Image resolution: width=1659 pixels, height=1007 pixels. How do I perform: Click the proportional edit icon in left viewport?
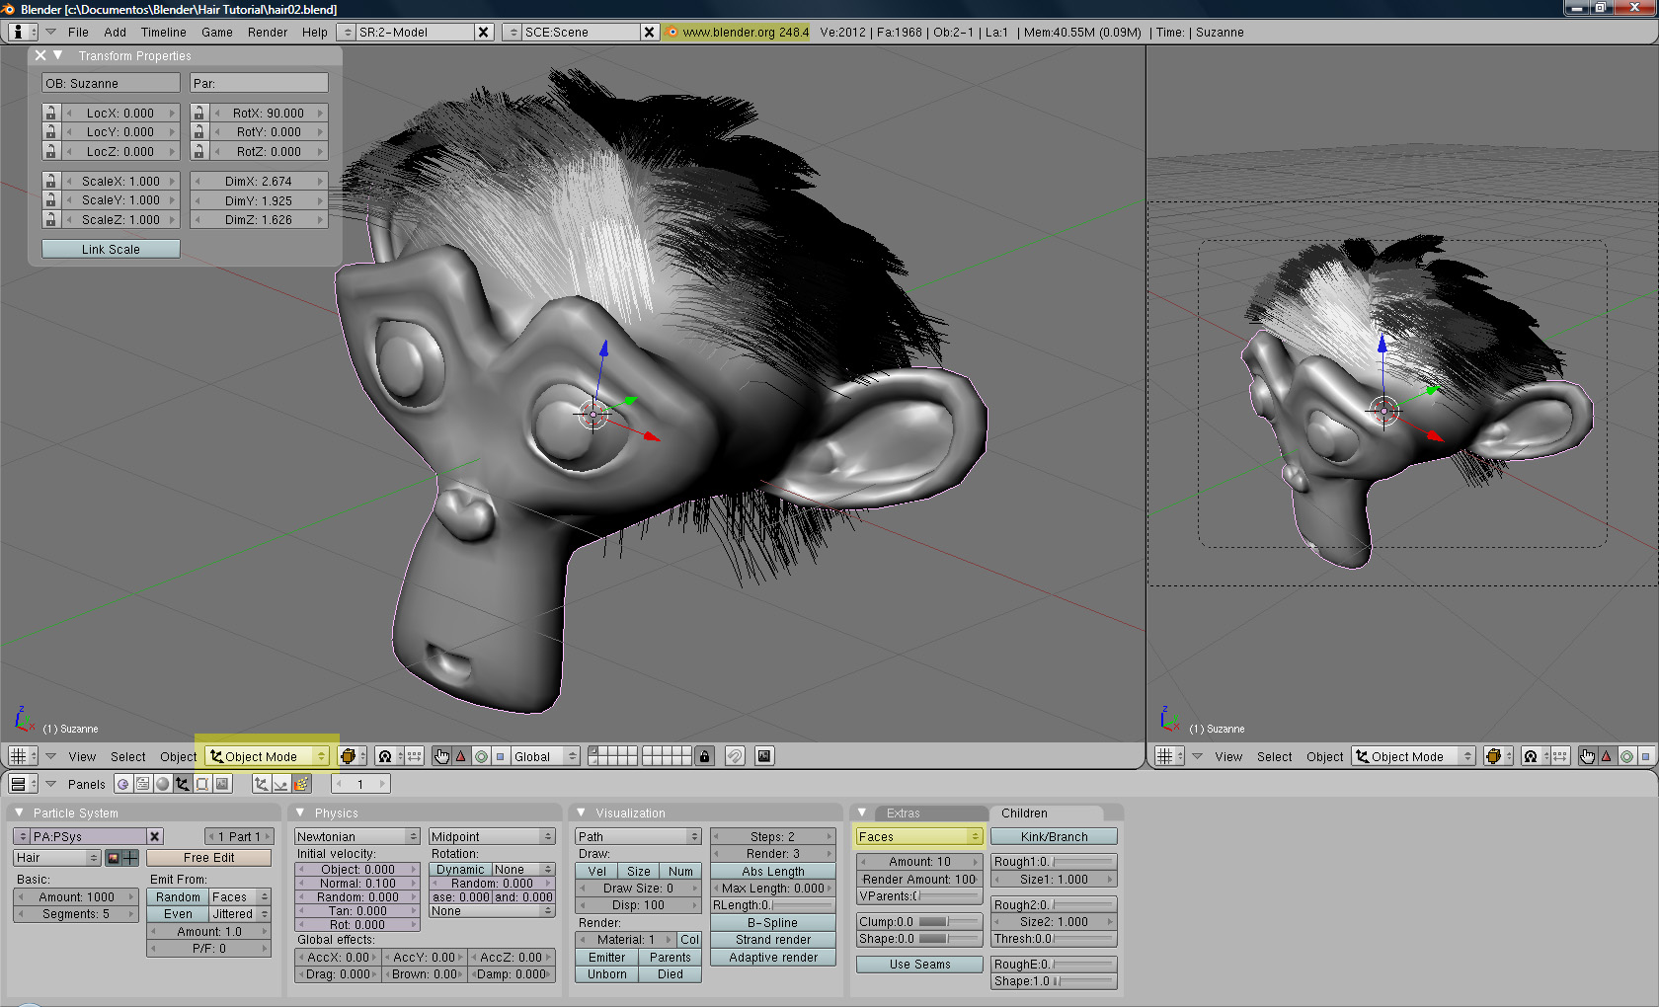pos(735,756)
